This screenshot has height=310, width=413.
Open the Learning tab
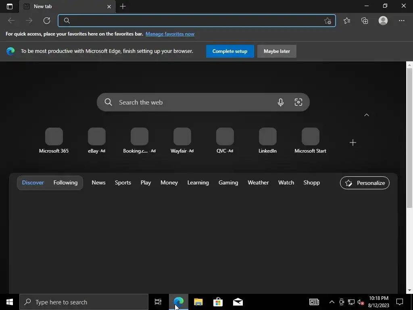[198, 183]
